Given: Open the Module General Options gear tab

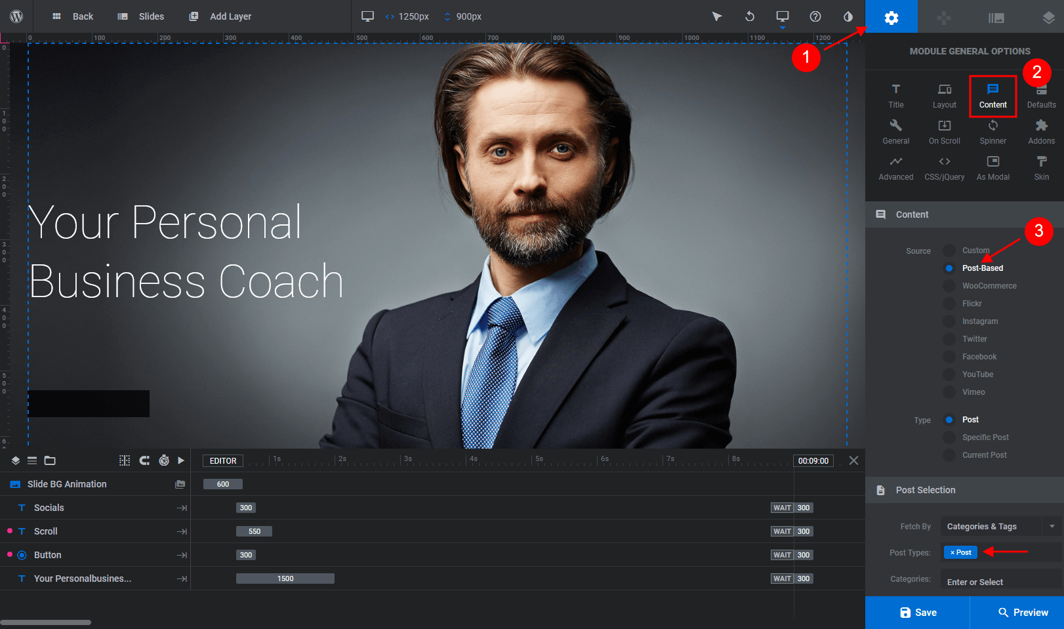Looking at the screenshot, I should (x=891, y=17).
